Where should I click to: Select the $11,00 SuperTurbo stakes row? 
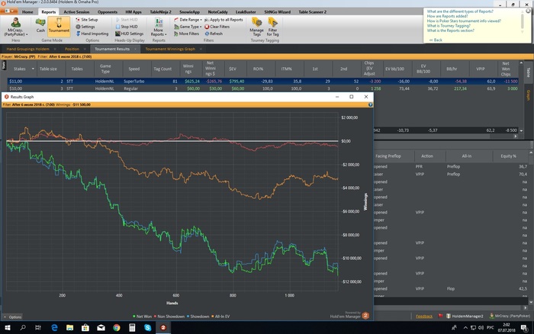pos(263,82)
